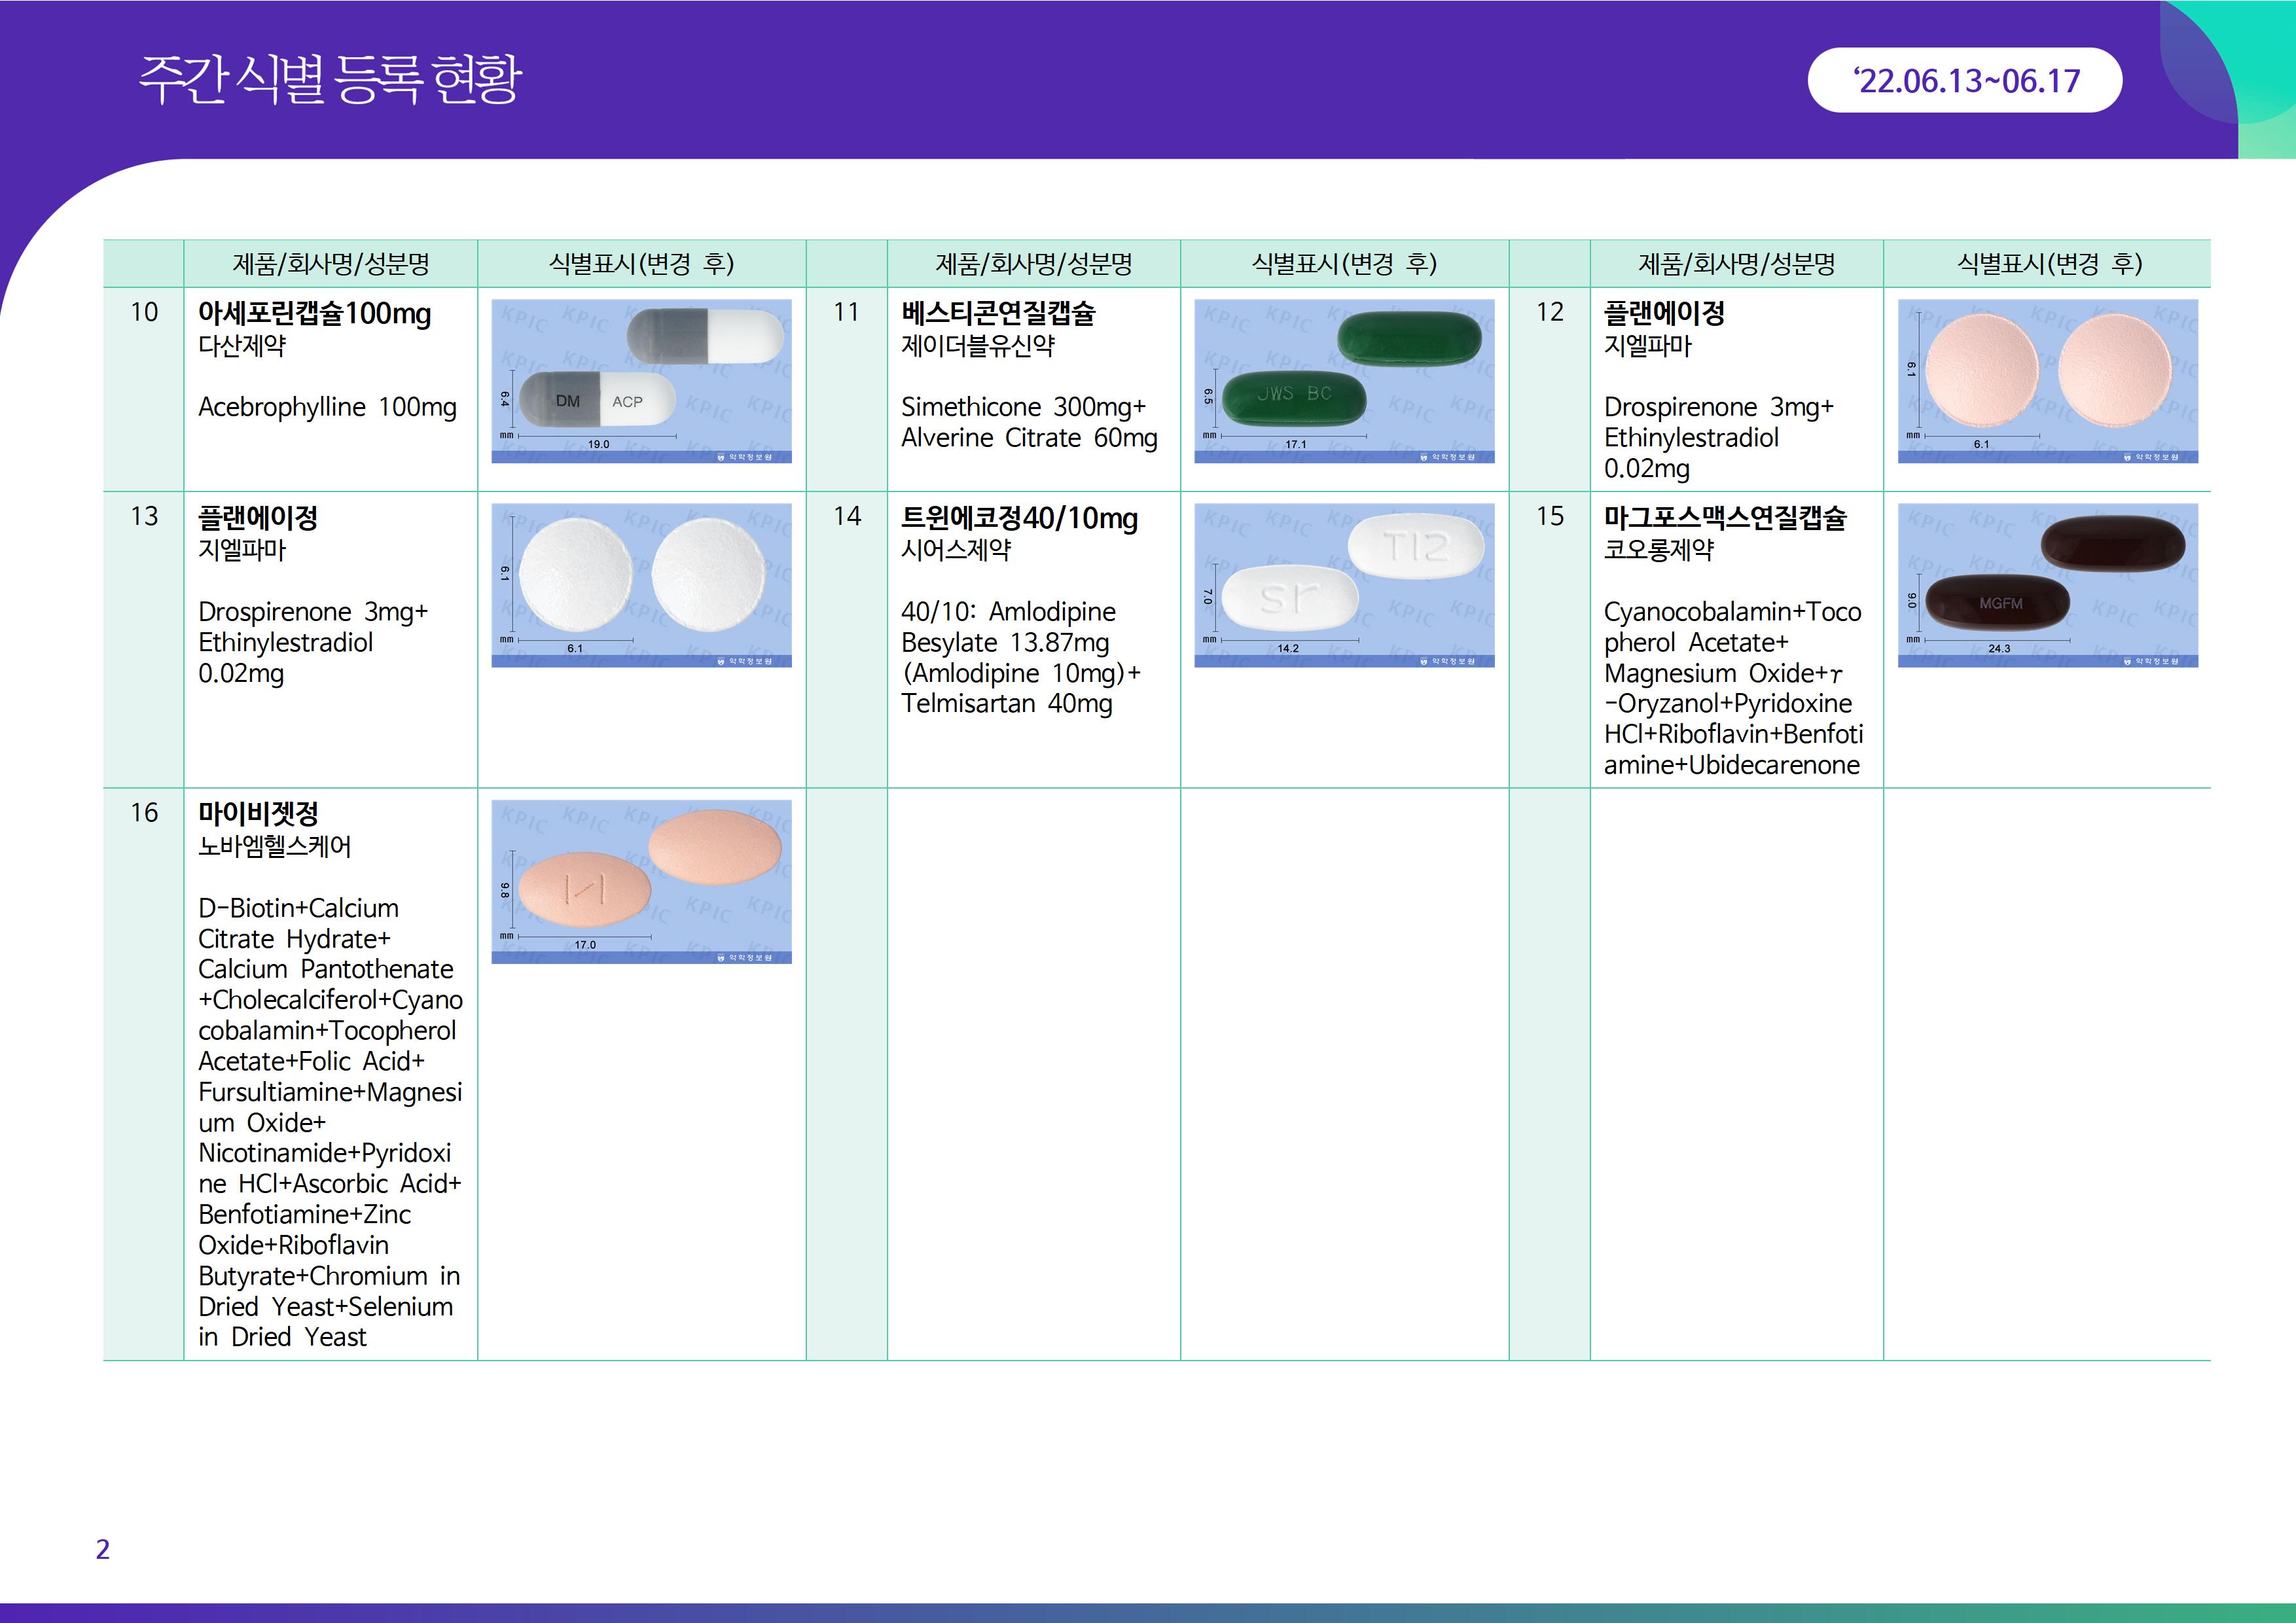
Task: Click the Acebrophylline 100mg ingredient text
Action: point(327,407)
